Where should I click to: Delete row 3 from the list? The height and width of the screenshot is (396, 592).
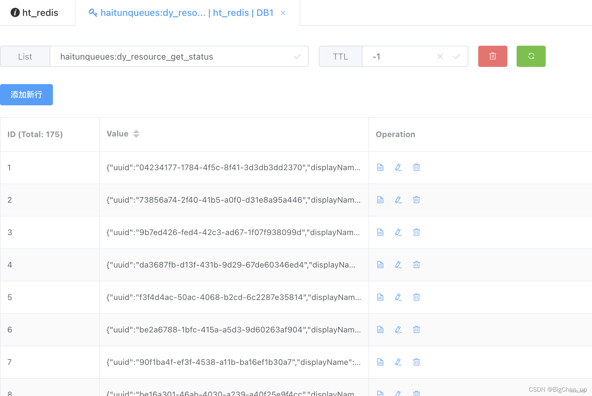[x=417, y=232]
